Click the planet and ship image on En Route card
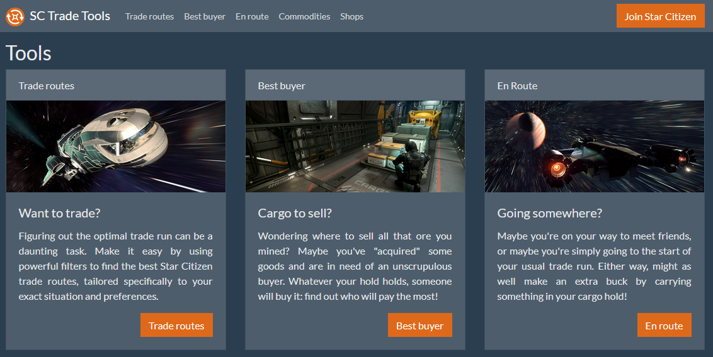 point(595,146)
